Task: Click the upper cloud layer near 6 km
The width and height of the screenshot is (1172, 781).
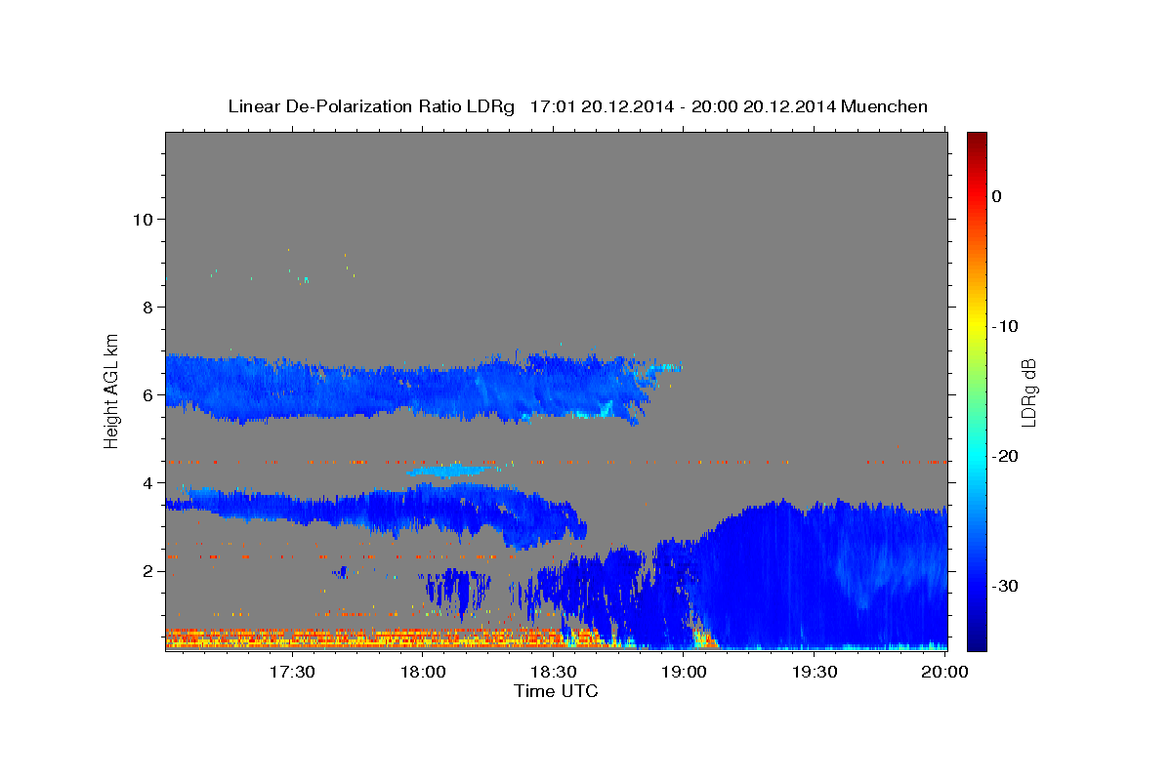Action: tap(410, 388)
